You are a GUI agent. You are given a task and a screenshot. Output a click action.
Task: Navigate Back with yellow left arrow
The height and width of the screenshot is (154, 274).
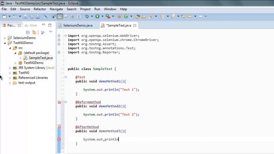[190, 16]
